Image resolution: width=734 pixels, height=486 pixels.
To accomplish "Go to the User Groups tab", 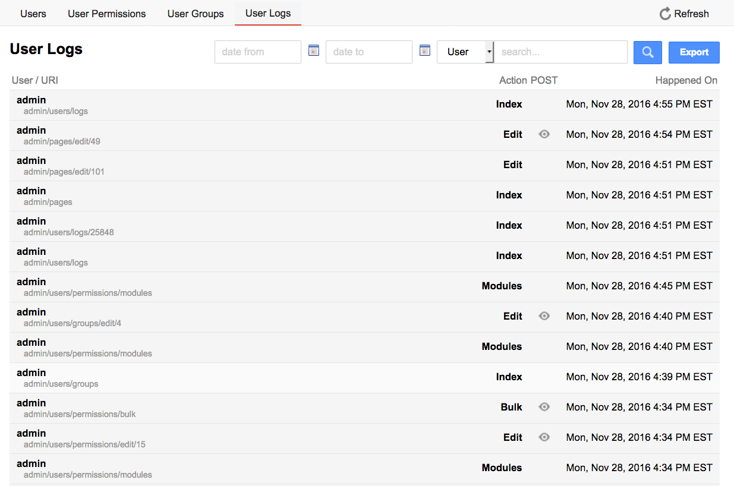I will (x=196, y=14).
